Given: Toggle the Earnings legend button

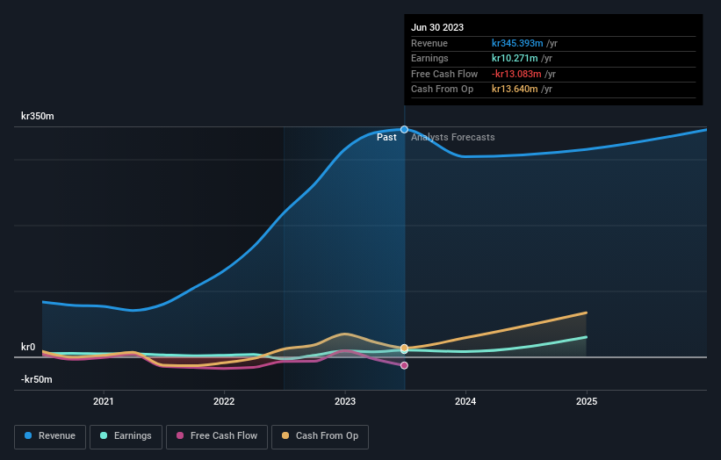Looking at the screenshot, I should [x=126, y=436].
